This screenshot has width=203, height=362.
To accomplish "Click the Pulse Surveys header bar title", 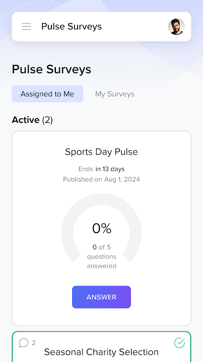I will (x=72, y=27).
